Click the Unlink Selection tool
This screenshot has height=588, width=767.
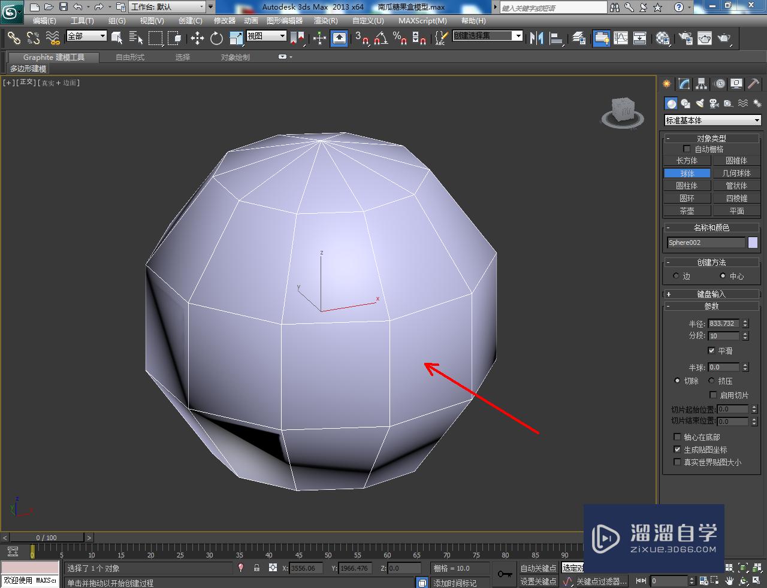click(33, 38)
